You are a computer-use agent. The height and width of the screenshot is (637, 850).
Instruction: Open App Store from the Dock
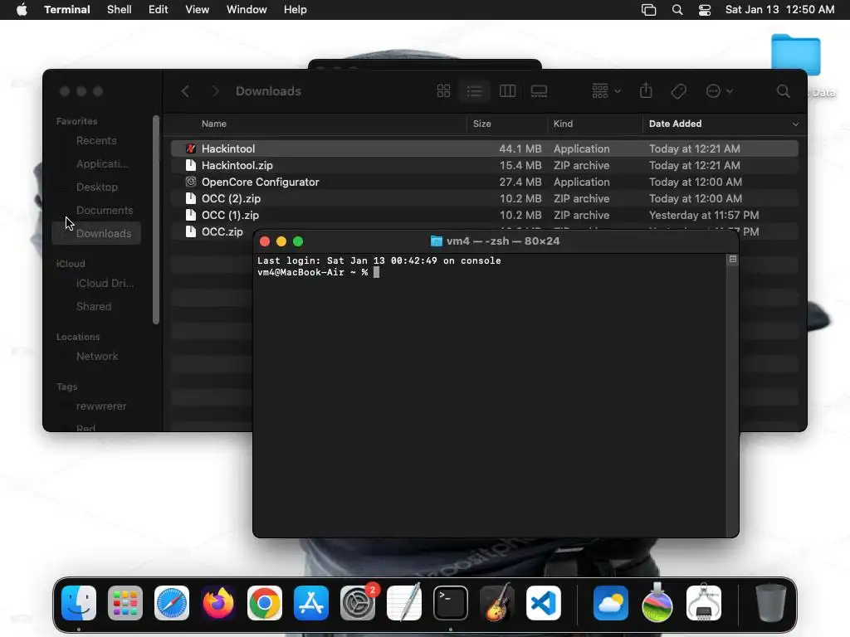click(x=311, y=603)
